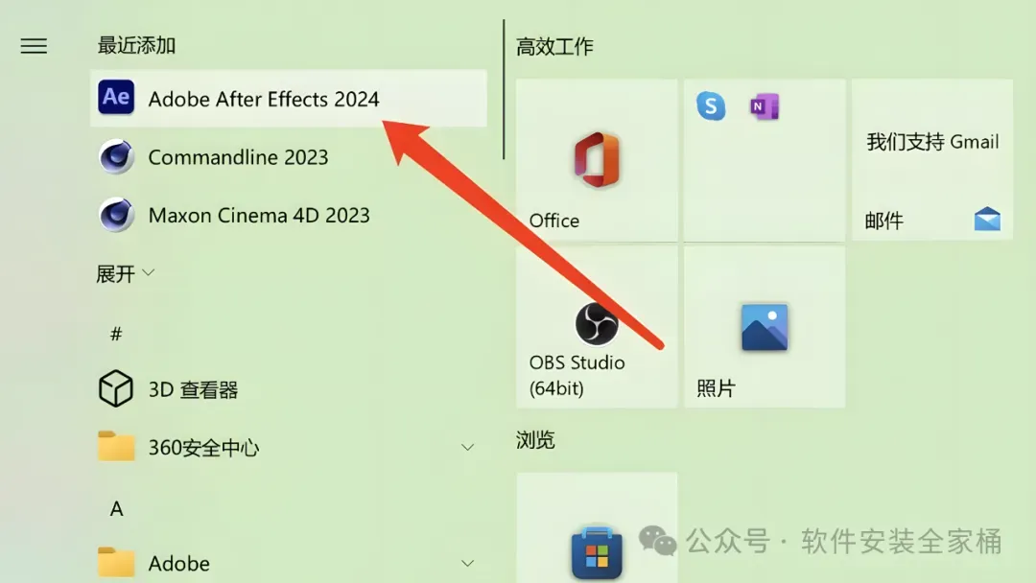Expand the 展开 recently added list
Viewport: 1036px width, 583px height.
126,273
